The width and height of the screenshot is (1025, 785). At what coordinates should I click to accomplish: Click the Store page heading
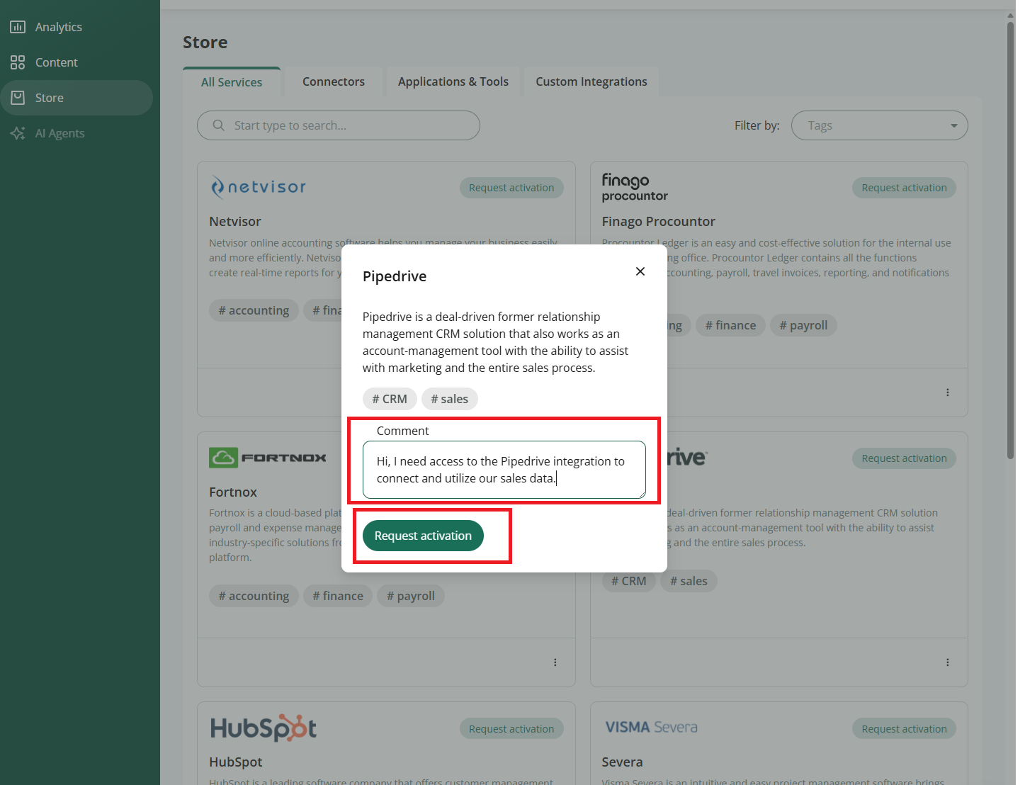tap(205, 43)
